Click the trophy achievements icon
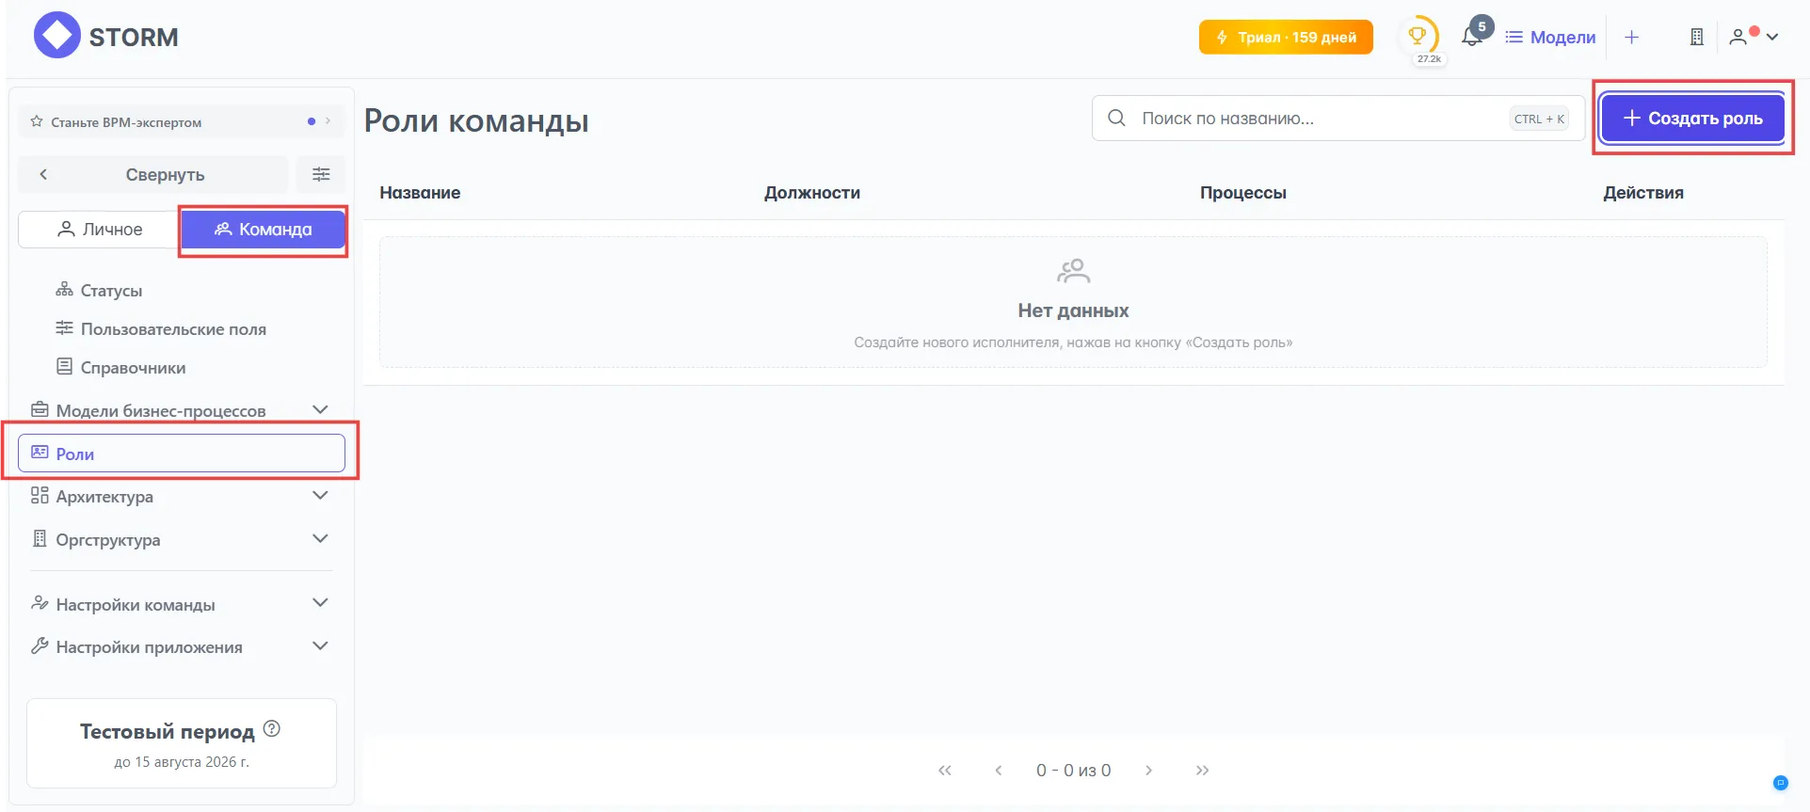Viewport: 1810px width, 812px height. 1417,37
